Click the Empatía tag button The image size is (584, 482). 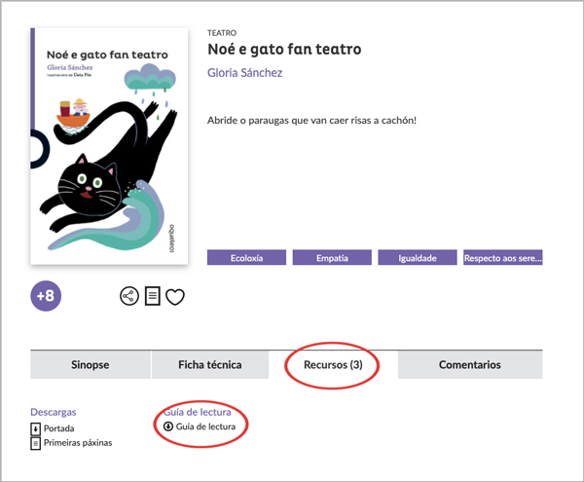[x=332, y=258]
